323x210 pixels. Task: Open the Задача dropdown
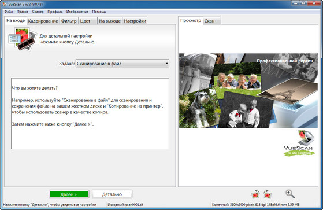122,64
